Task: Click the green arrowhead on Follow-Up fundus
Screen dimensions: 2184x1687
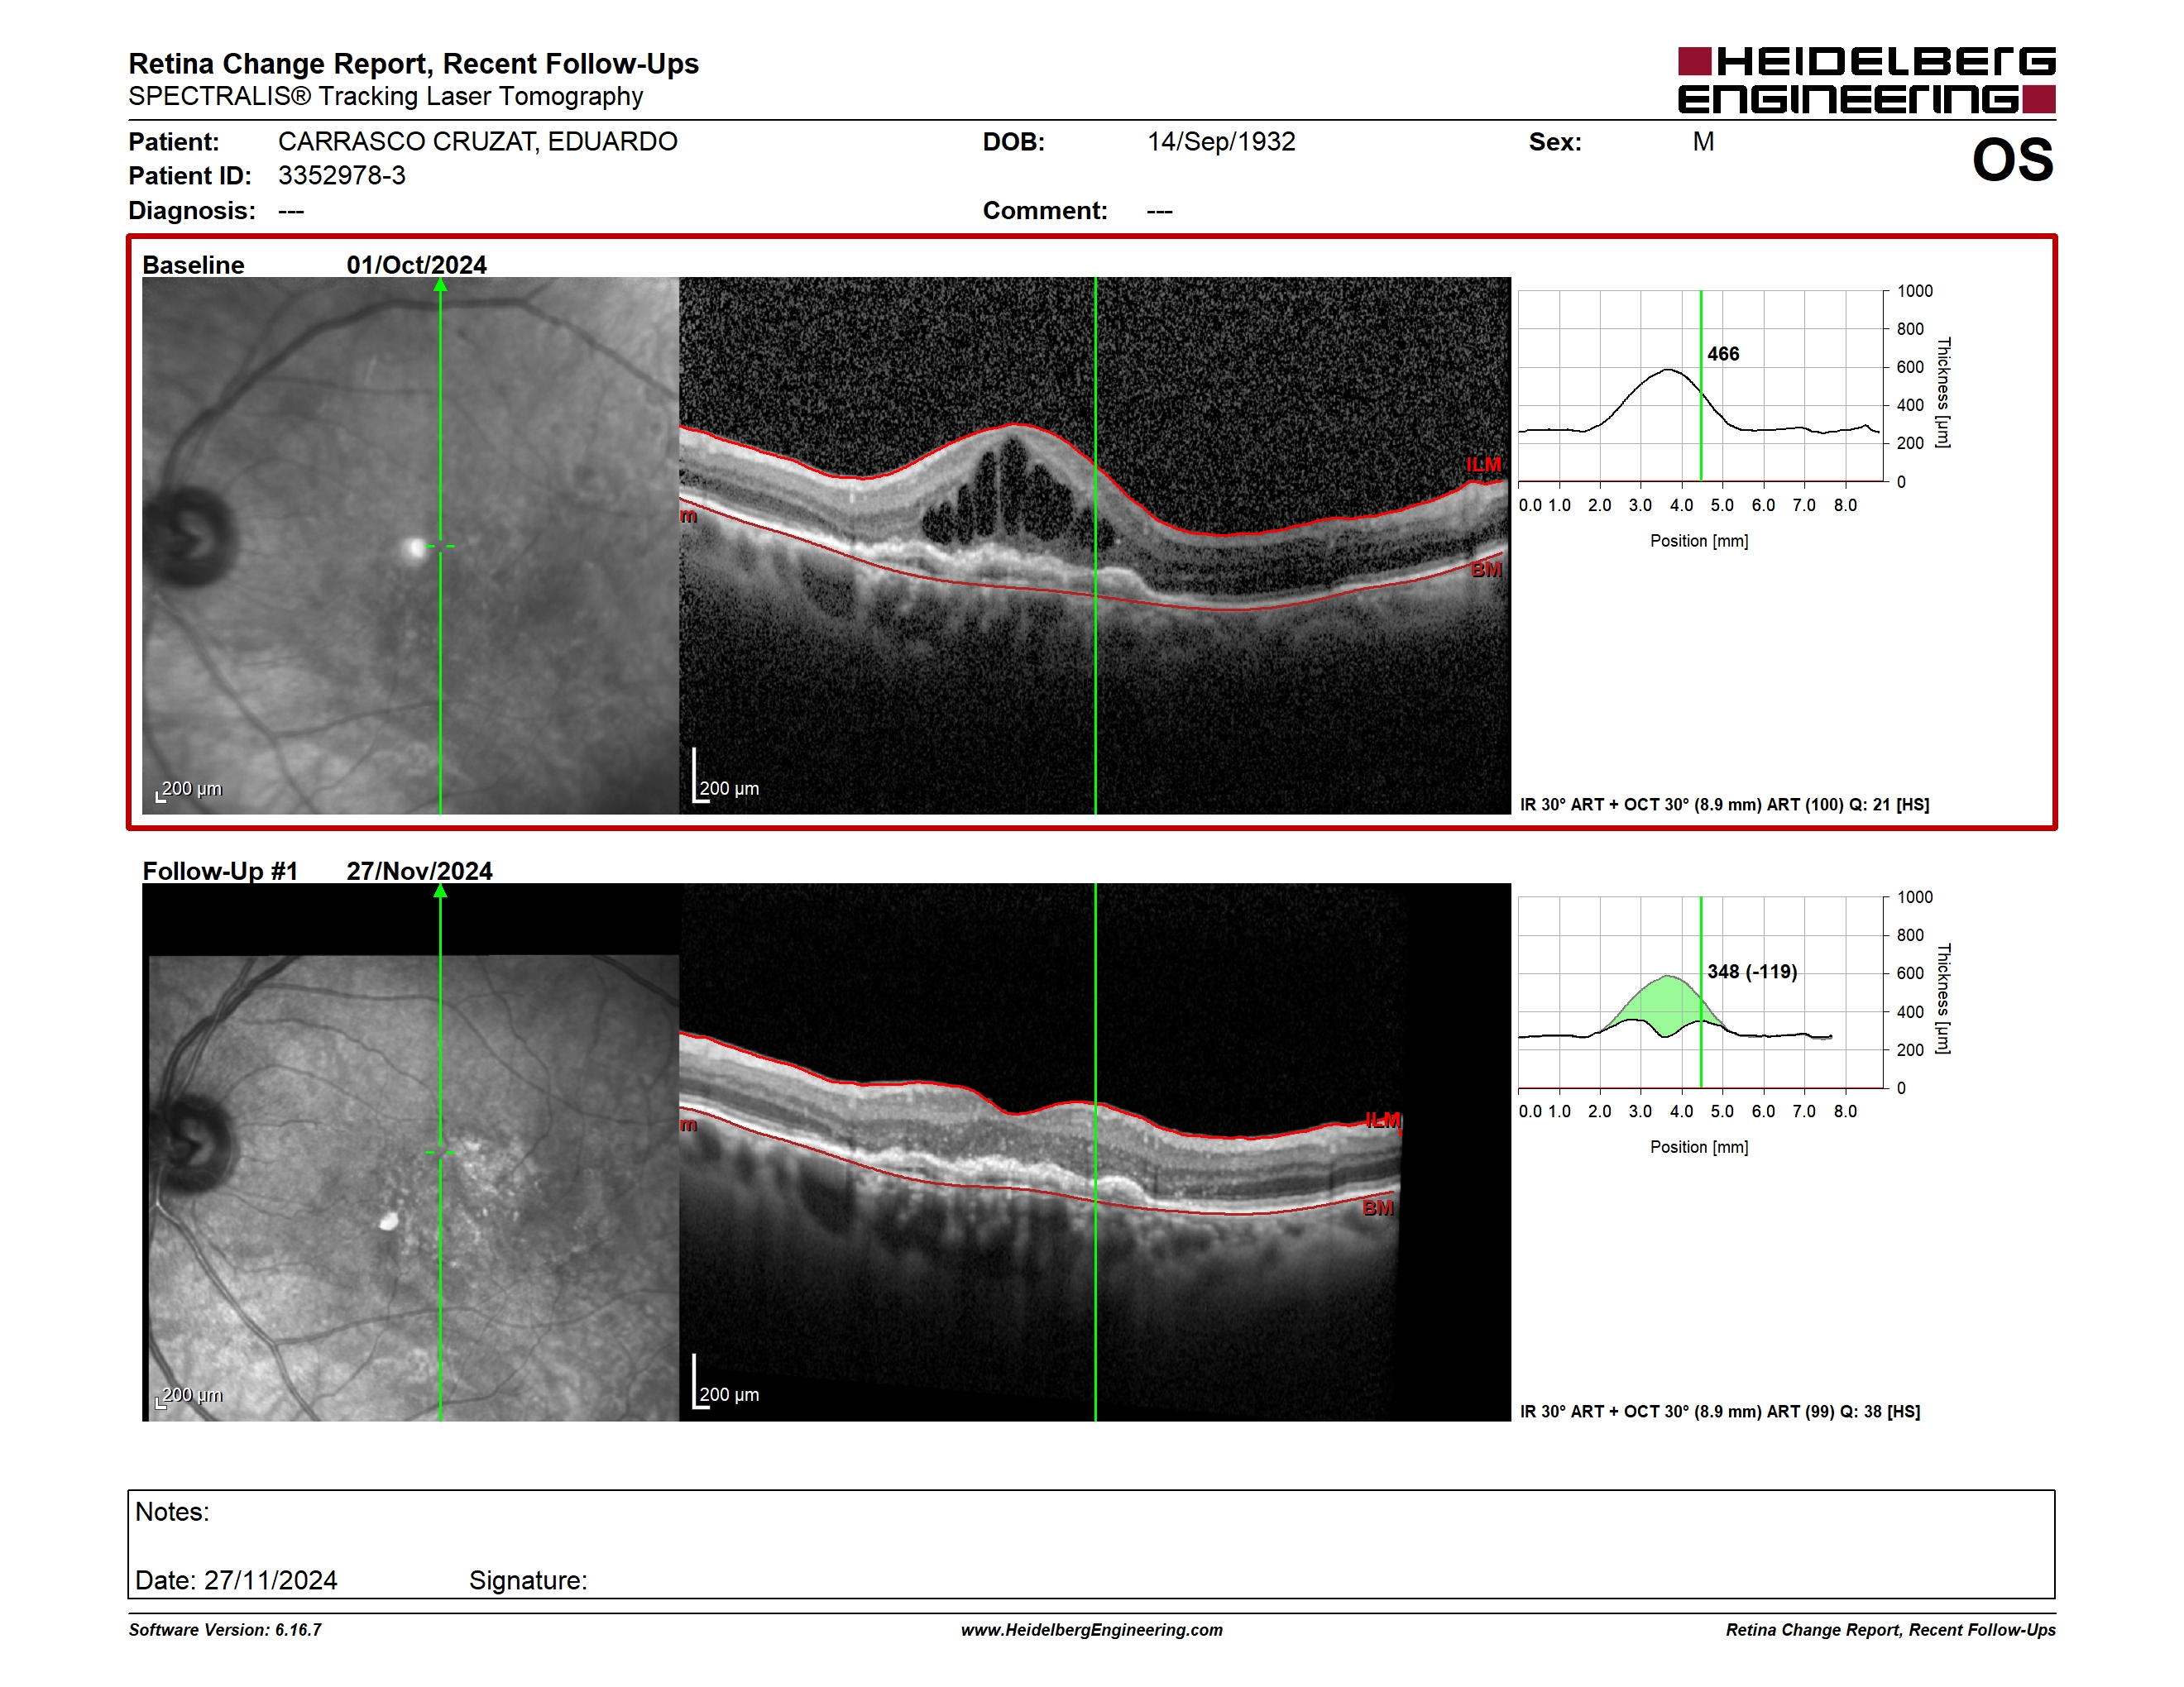Action: 440,891
